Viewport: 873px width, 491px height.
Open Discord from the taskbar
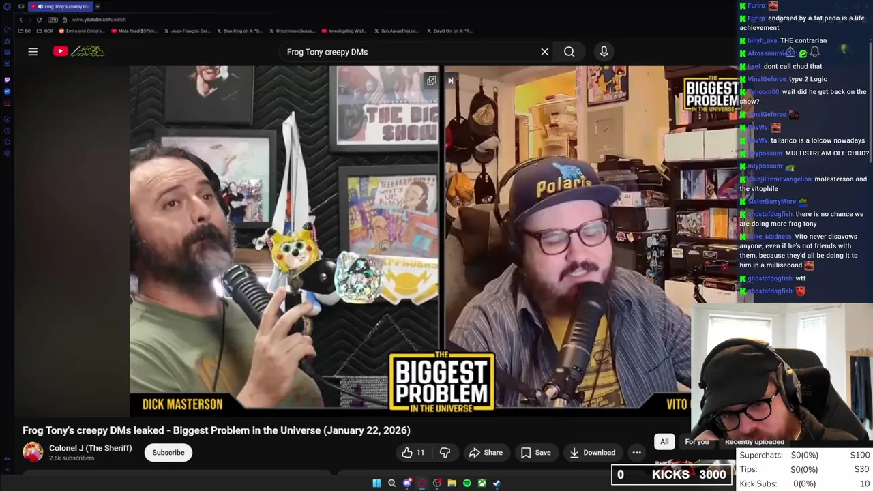407,483
